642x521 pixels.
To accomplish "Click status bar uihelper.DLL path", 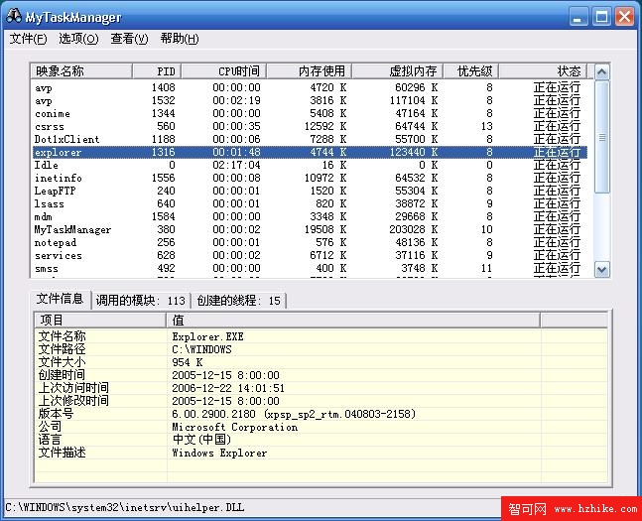I will [125, 507].
